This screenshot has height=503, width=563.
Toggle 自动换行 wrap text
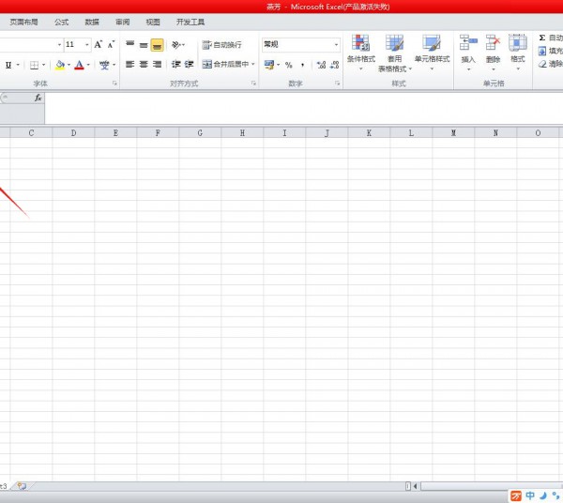[x=221, y=44]
